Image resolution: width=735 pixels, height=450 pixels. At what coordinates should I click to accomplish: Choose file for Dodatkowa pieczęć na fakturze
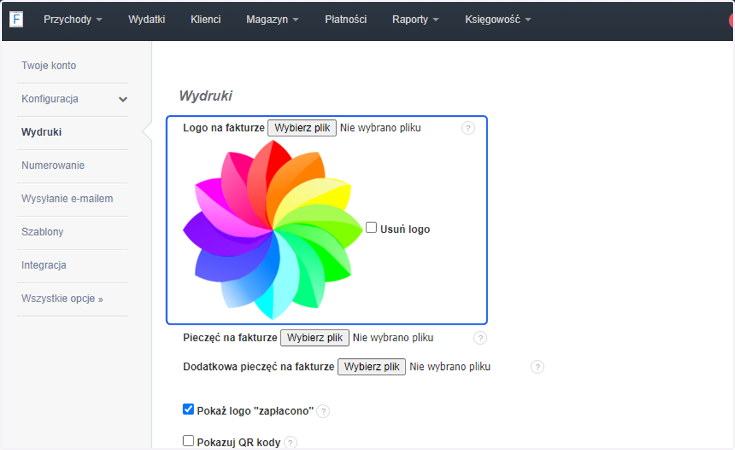point(372,367)
